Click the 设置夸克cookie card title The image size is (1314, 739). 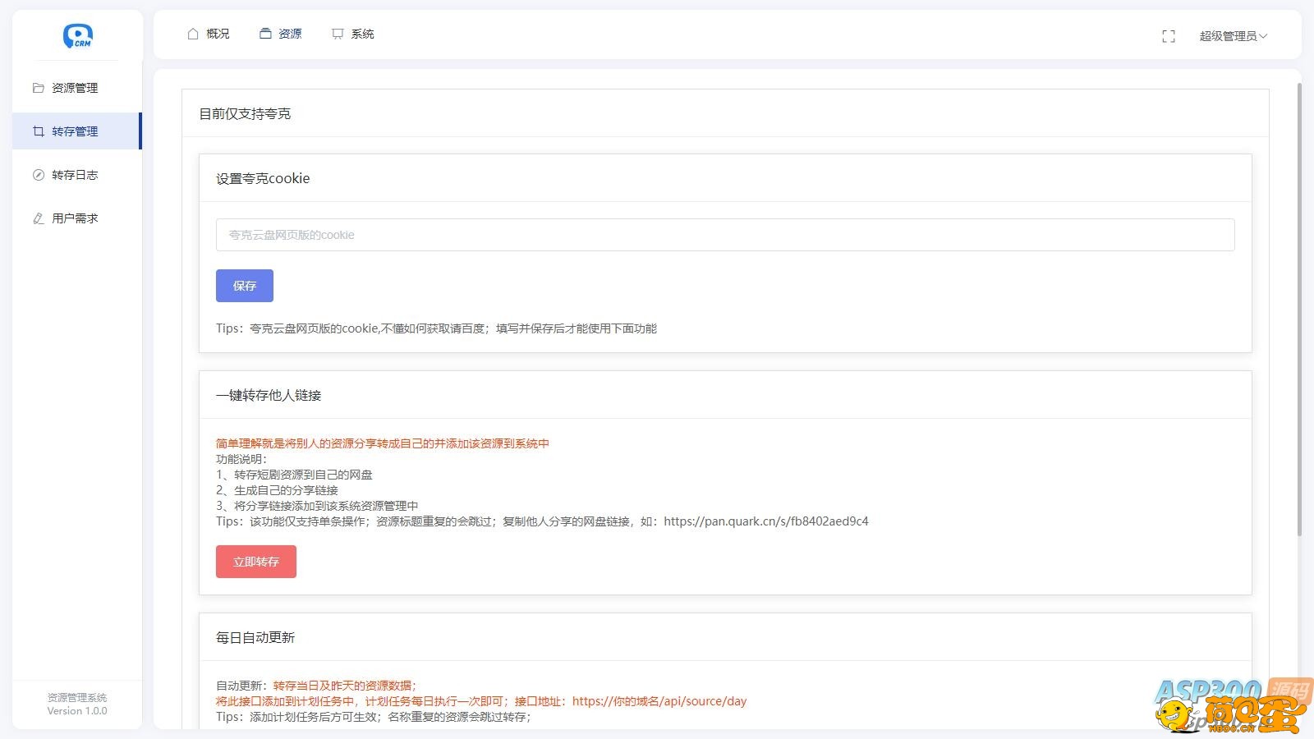[x=263, y=178]
